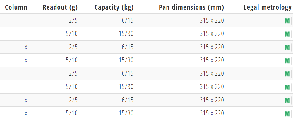Click the green M icon in the fifth row
Screen dimensions: 298x123
(287, 74)
